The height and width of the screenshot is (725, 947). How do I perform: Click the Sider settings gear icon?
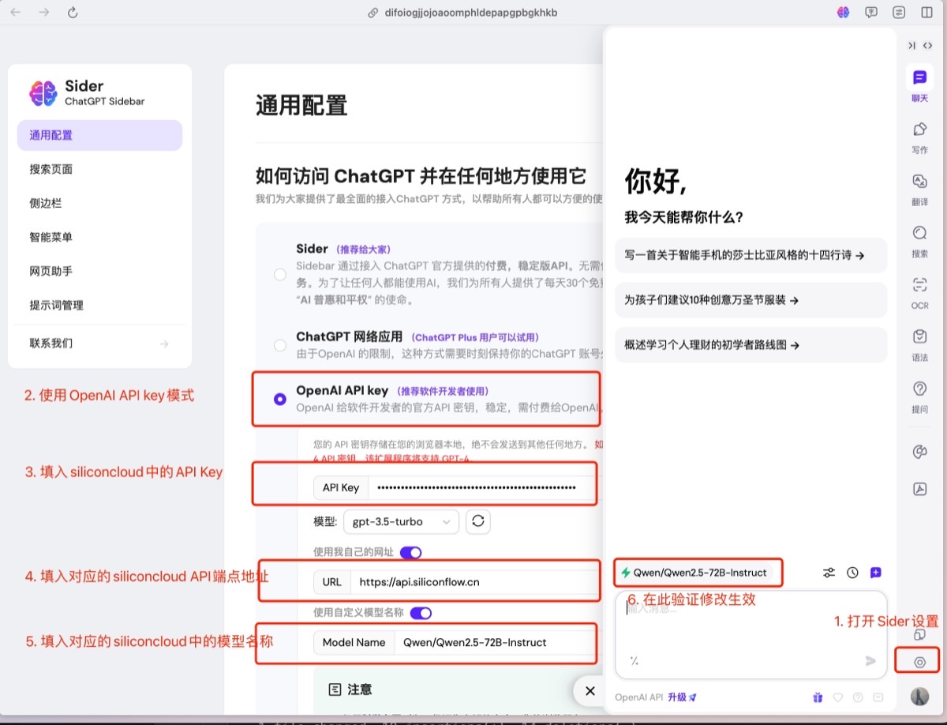[919, 662]
